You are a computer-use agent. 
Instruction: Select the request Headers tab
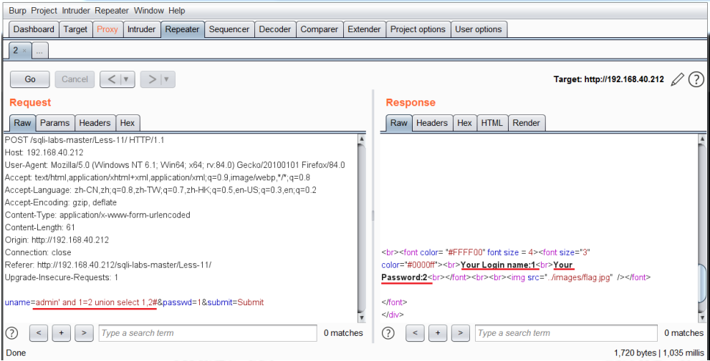pos(95,123)
